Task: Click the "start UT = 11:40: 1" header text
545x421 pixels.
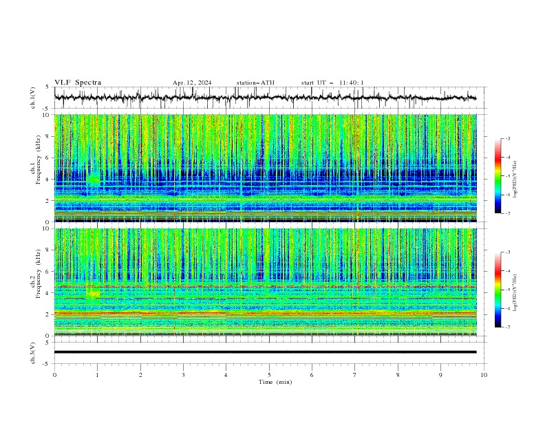Action: coord(332,83)
